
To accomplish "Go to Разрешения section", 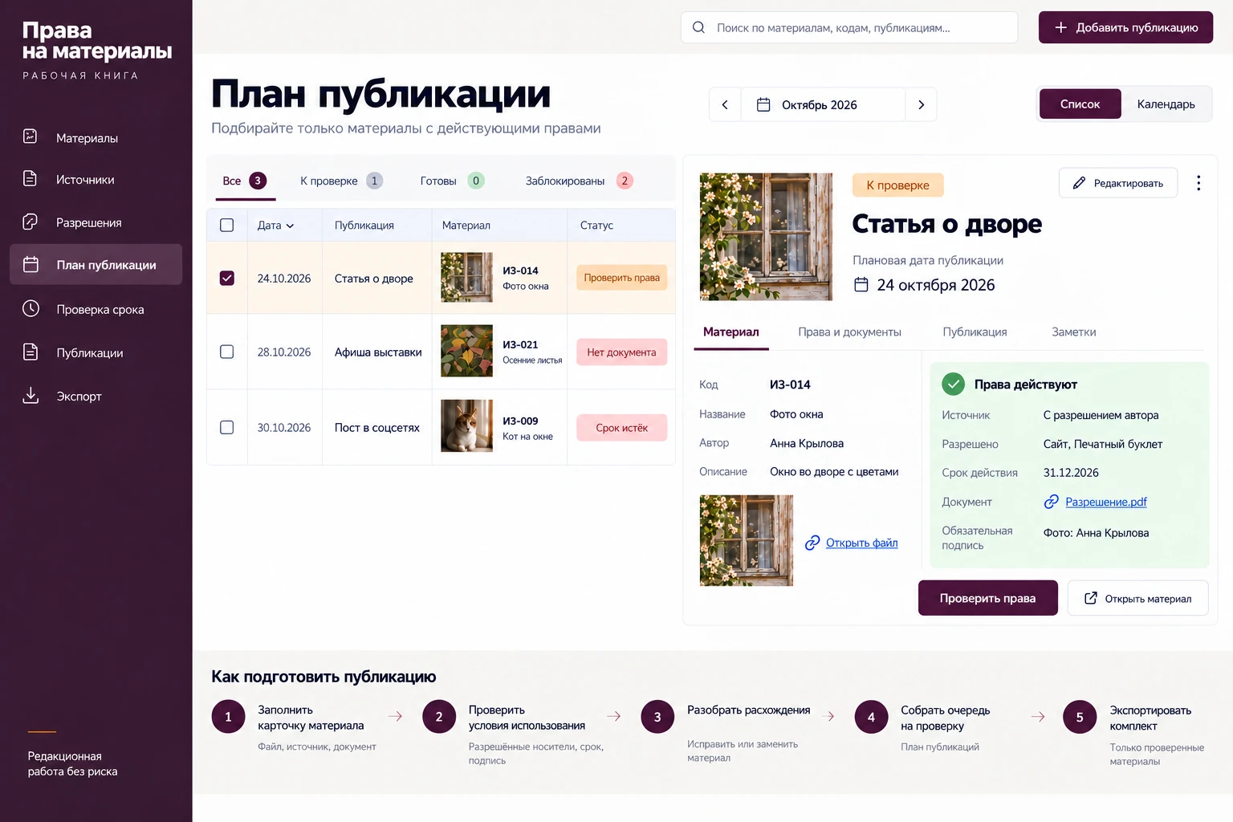I will click(x=96, y=222).
